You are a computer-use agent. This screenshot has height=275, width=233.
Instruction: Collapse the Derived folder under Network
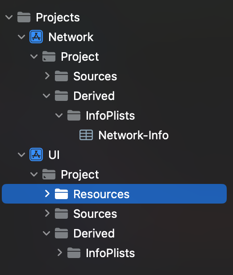tap(46, 96)
